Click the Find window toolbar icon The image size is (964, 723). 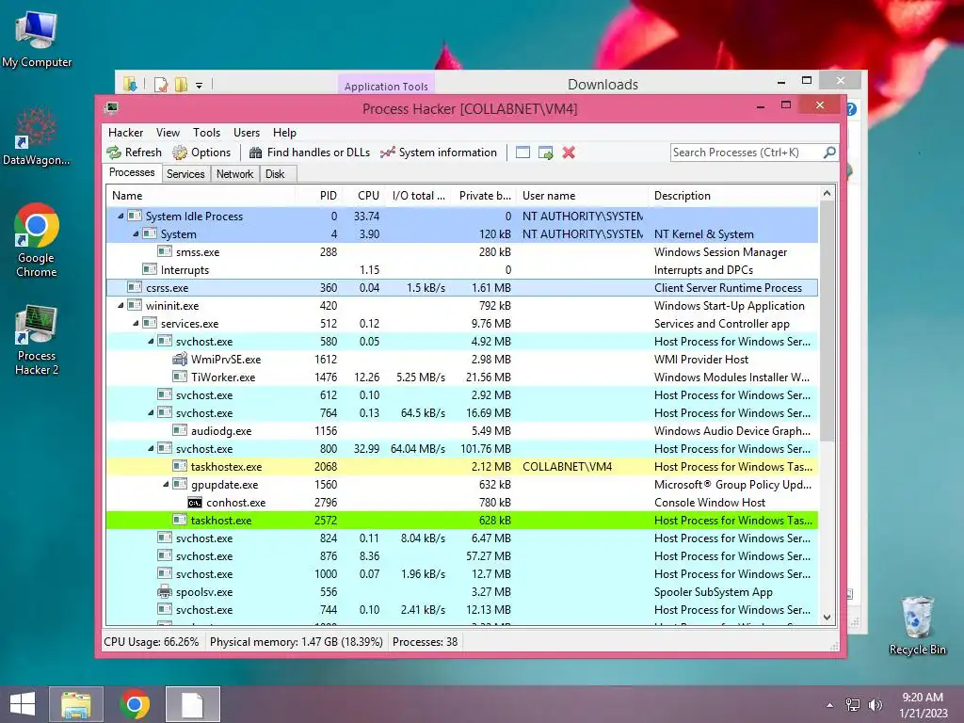522,153
